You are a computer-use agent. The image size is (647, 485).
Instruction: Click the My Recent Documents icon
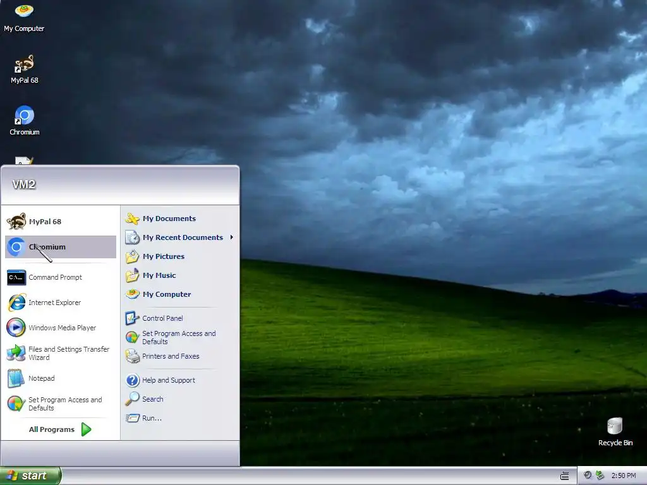pos(133,237)
